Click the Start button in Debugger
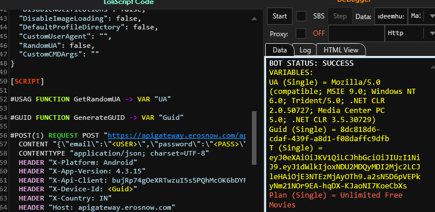This screenshot has height=212, width=435. pyautogui.click(x=280, y=16)
